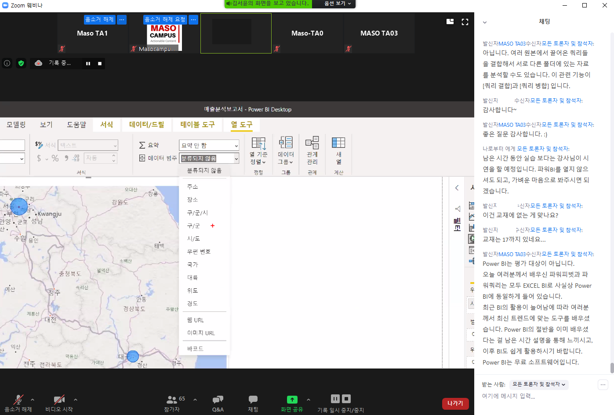Collapse the chat panel chevron

pyautogui.click(x=485, y=22)
